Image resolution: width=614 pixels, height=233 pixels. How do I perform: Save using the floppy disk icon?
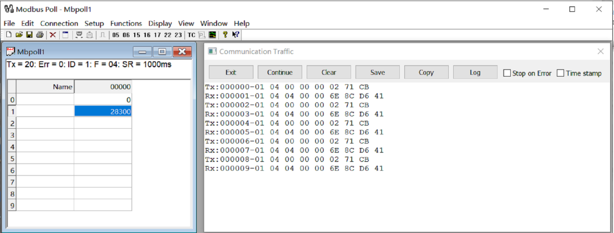[29, 35]
